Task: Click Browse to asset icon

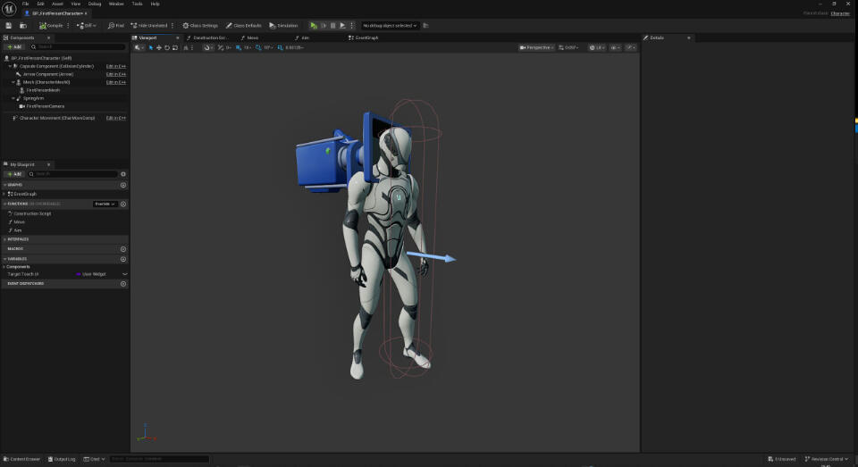Action: point(23,26)
